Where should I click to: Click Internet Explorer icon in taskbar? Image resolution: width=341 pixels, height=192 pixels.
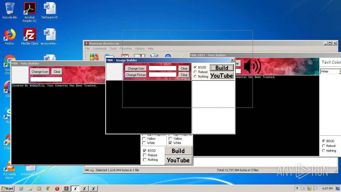pos(21,189)
